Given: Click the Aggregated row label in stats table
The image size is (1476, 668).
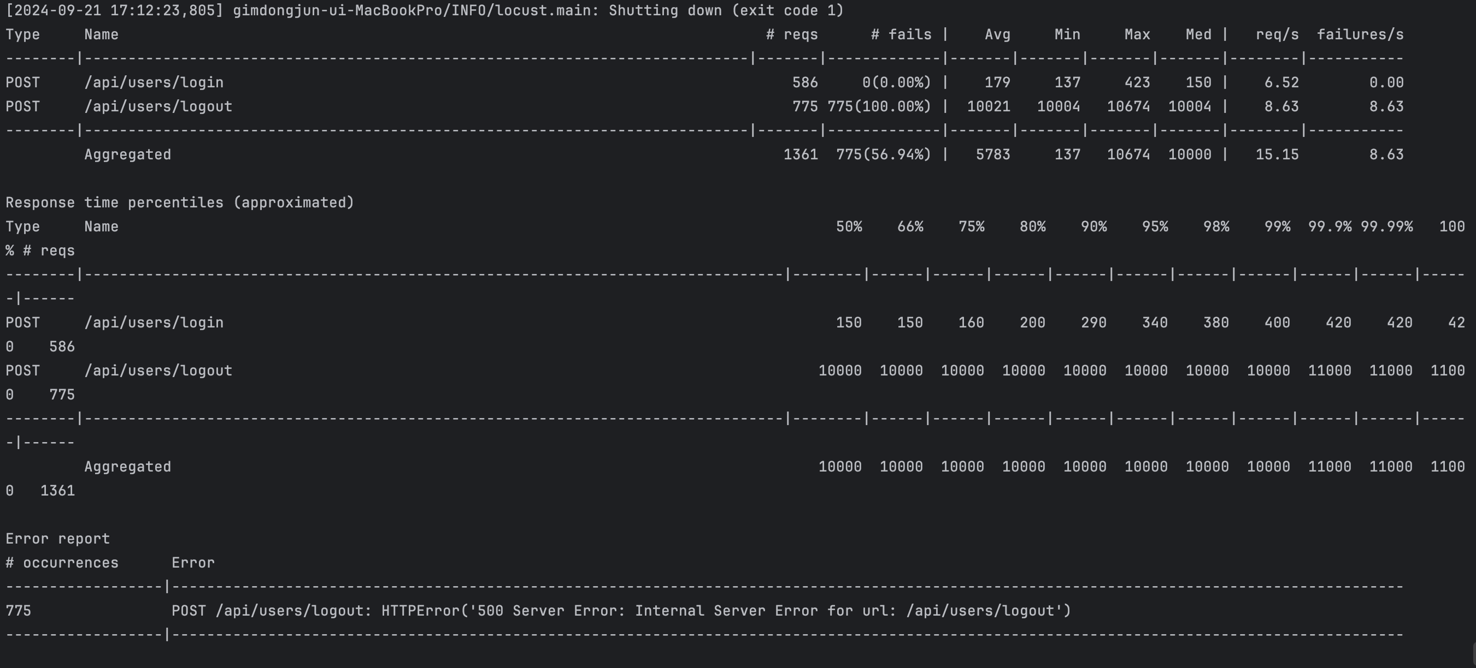Looking at the screenshot, I should (x=127, y=154).
